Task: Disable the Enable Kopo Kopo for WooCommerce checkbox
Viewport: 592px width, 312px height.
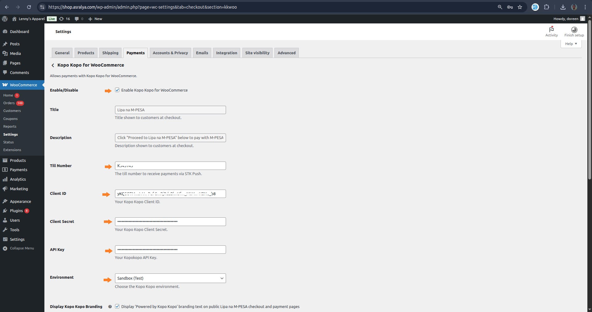Action: click(x=117, y=90)
